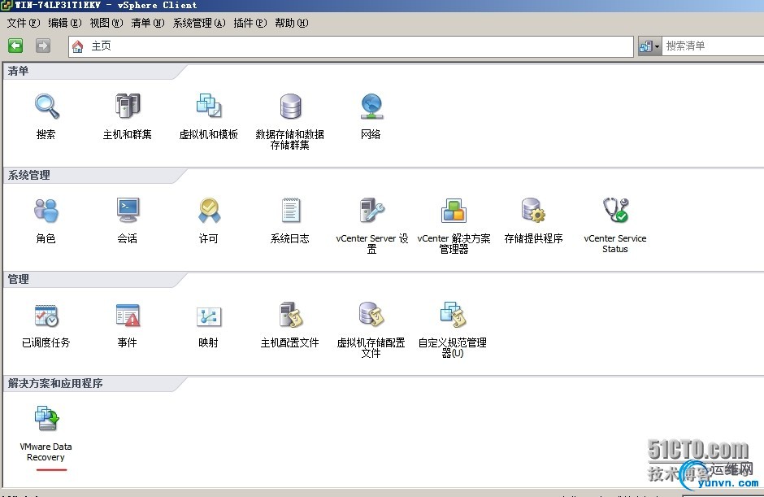The width and height of the screenshot is (764, 497).
Task: Open vCenter Server 设置
Action: coord(371,210)
